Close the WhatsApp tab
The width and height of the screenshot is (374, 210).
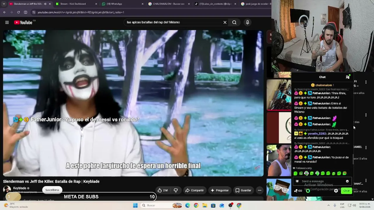[x=143, y=4]
